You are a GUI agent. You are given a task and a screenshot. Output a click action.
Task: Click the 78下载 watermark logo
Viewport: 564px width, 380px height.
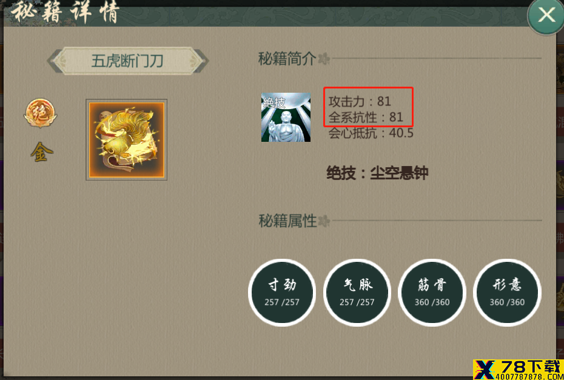click(x=519, y=370)
